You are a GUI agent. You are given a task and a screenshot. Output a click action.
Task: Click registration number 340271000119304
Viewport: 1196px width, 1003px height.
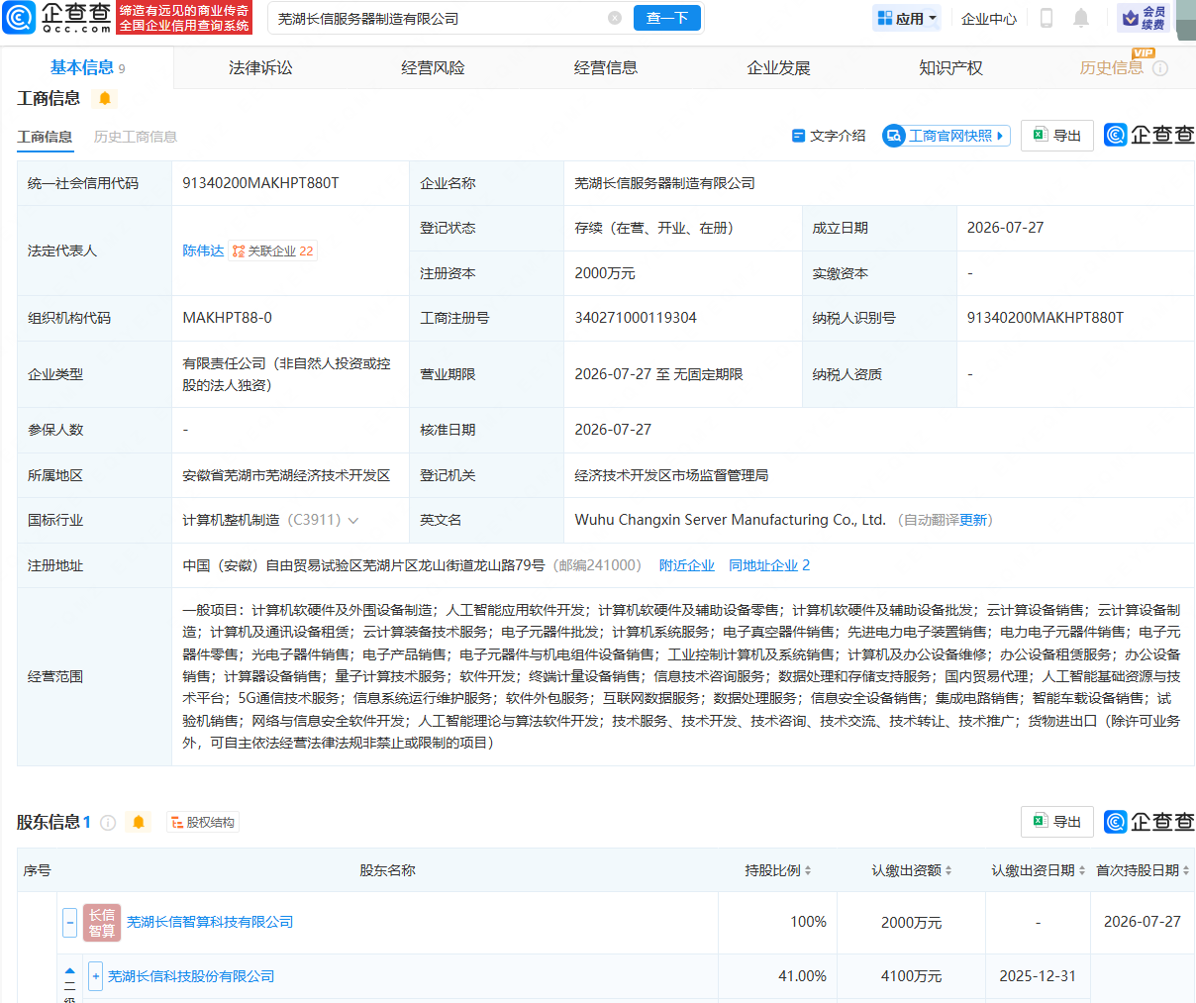tap(636, 318)
